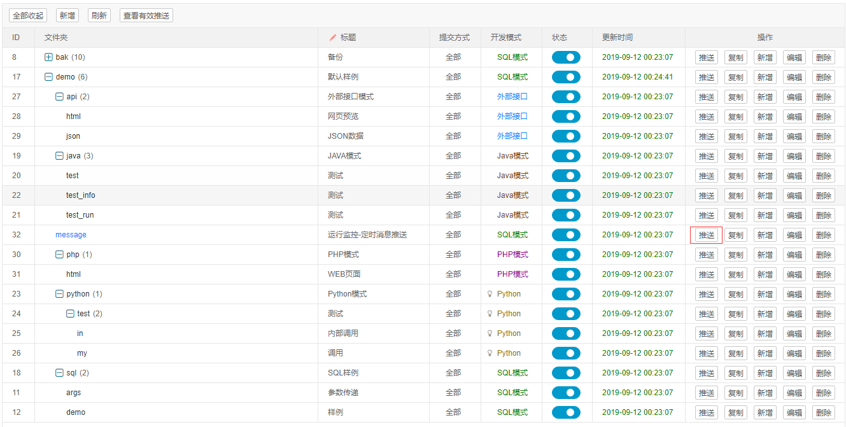Click the 刷新 button
Viewport: 846px width, 427px height.
coord(99,15)
